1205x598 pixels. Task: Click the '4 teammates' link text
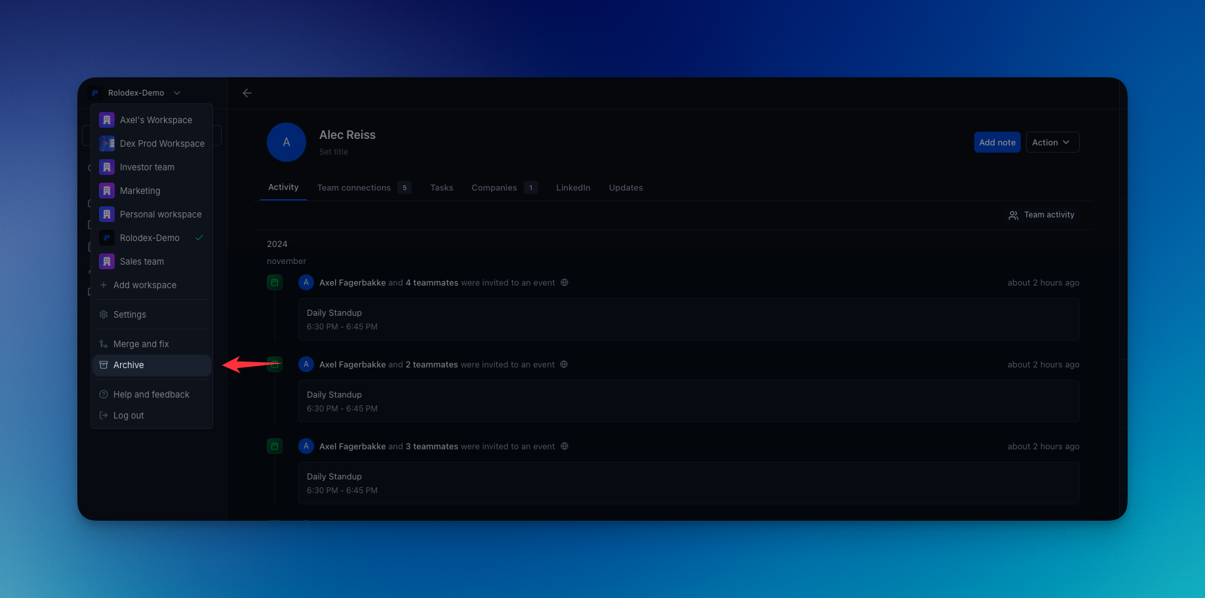(432, 283)
